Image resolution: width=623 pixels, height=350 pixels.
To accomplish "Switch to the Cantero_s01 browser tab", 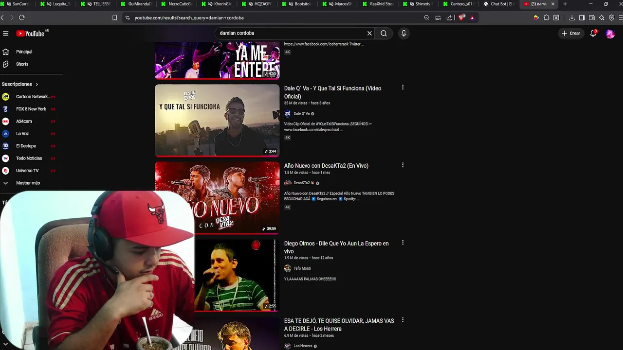I will pos(458,4).
